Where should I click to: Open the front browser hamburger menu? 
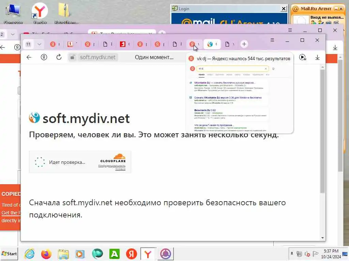[x=272, y=40]
